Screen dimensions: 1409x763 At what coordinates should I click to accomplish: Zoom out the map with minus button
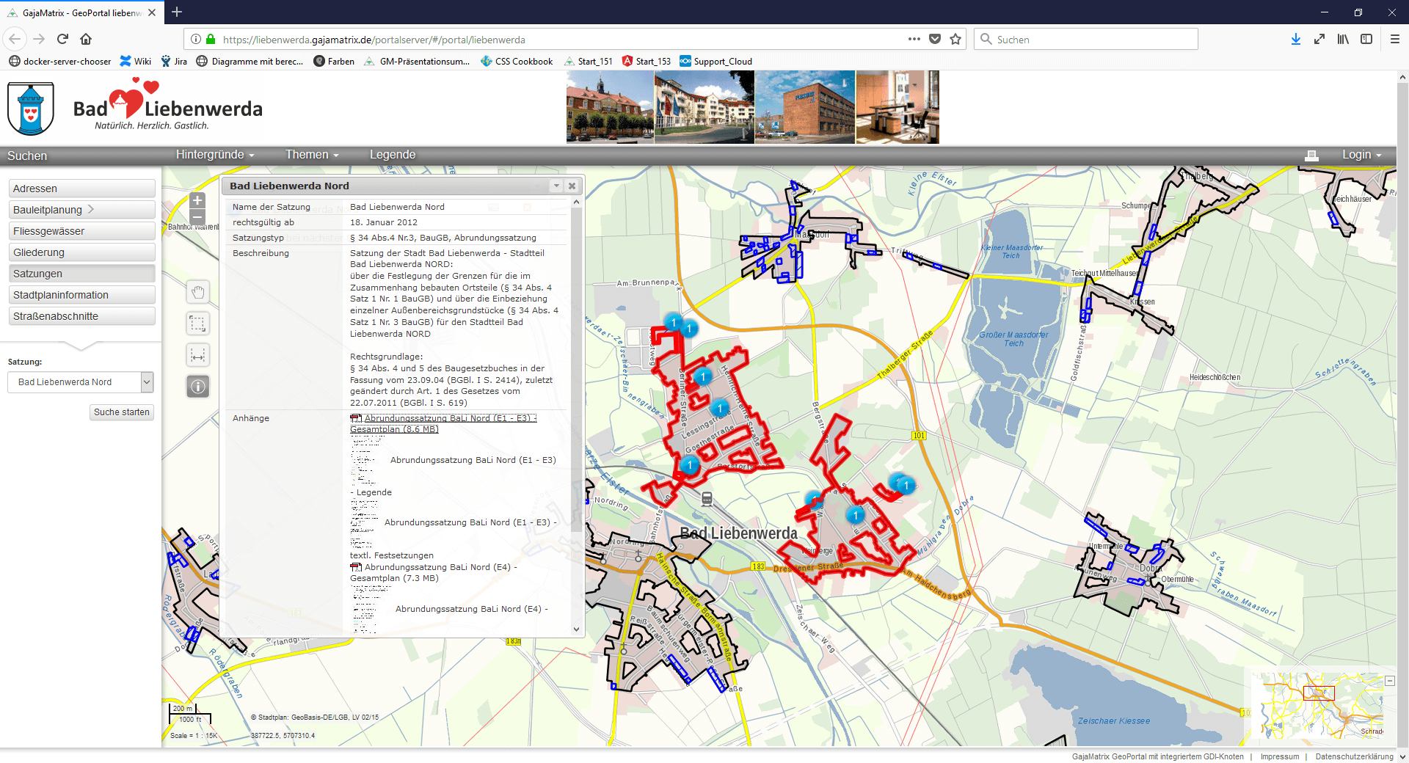pyautogui.click(x=197, y=217)
